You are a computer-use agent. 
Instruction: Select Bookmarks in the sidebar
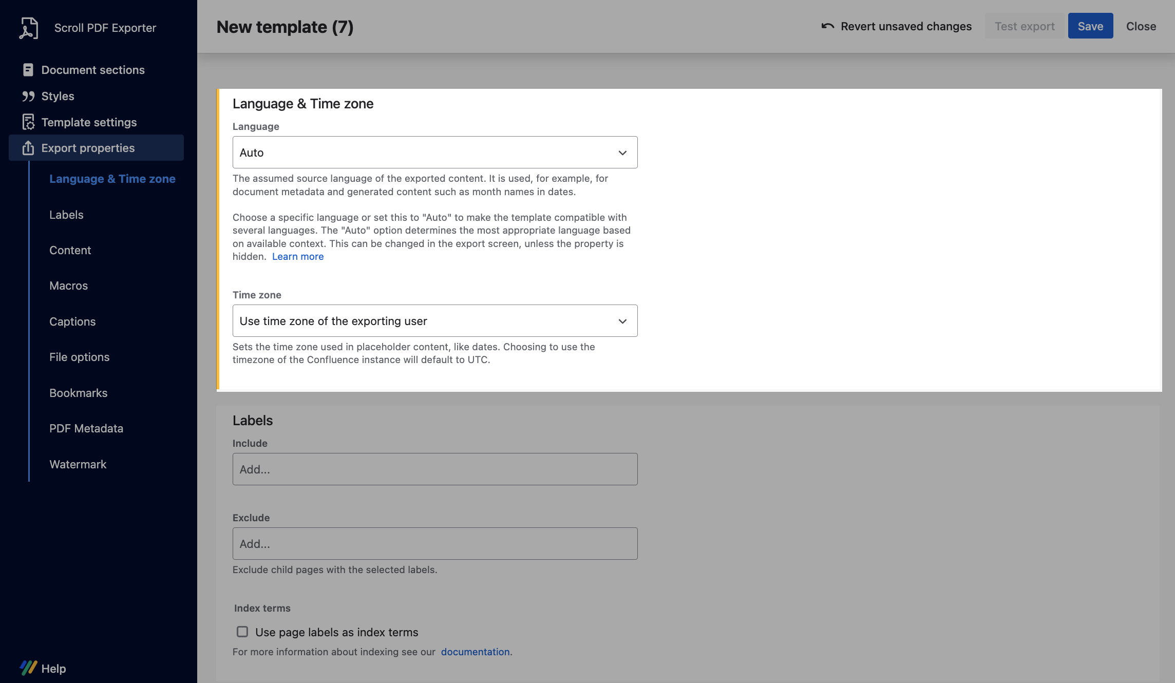[78, 393]
